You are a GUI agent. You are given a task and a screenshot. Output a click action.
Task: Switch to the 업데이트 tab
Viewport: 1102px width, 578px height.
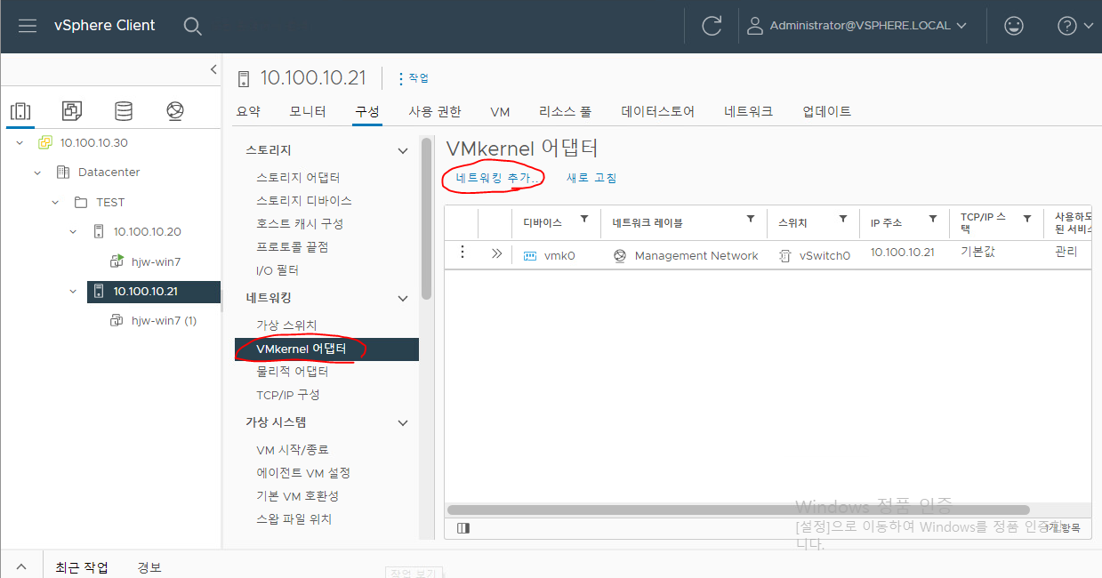click(827, 112)
